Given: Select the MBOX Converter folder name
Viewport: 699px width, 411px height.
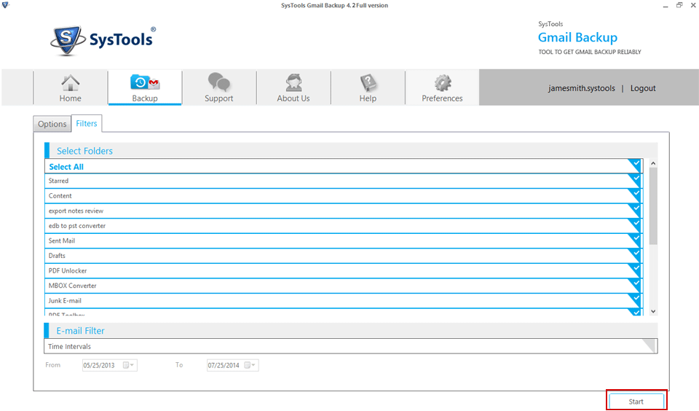Looking at the screenshot, I should tap(72, 286).
